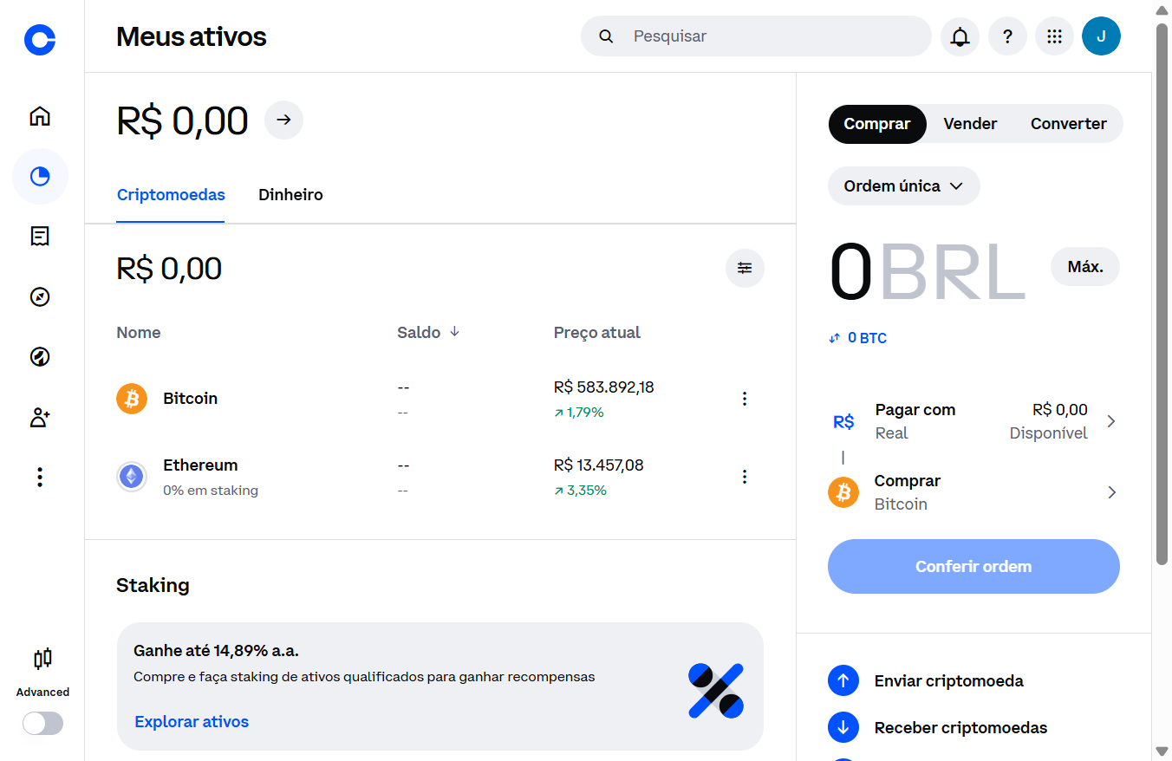Select the Vender tab

pyautogui.click(x=970, y=124)
